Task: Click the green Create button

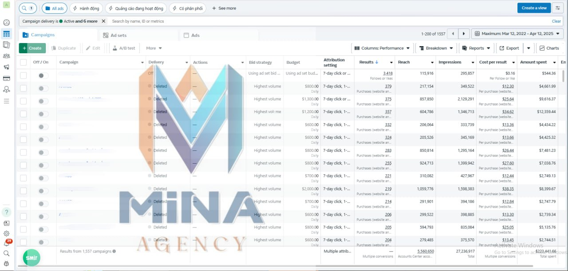Action: pyautogui.click(x=32, y=48)
